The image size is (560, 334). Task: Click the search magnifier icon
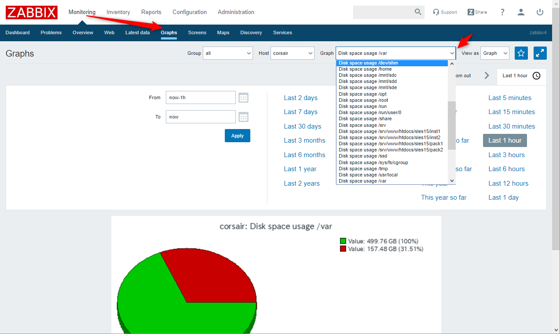418,12
